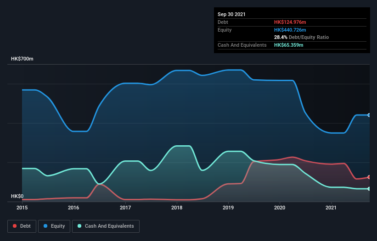Screen dimensions: 377x241
Task: Click the 2021 axis label
Action: [331, 208]
